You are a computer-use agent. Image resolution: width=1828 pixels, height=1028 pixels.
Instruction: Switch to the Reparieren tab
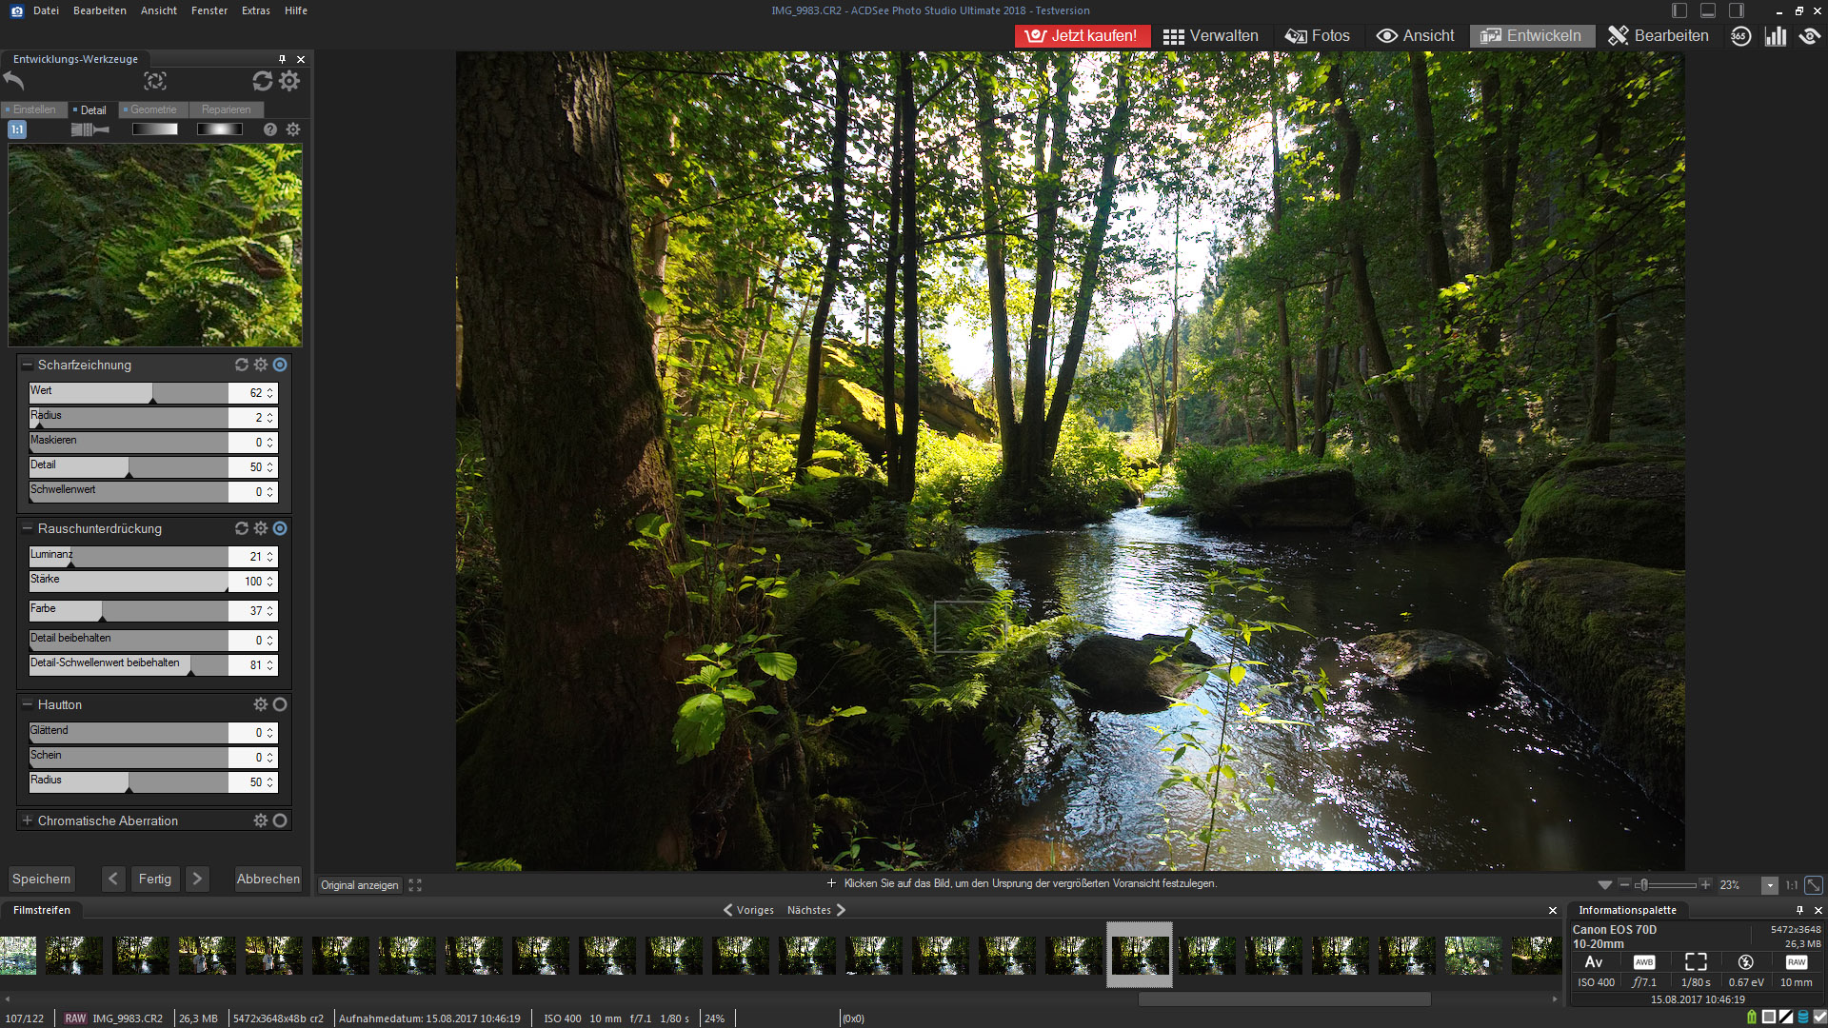226,109
